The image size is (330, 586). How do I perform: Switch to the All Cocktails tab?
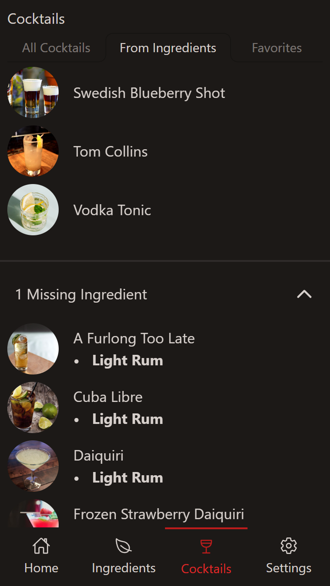coord(56,48)
